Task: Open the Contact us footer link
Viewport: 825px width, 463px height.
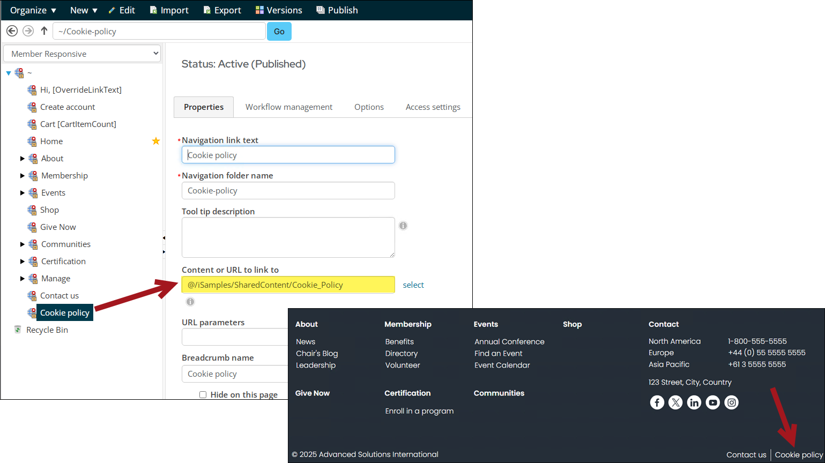Action: (746, 455)
